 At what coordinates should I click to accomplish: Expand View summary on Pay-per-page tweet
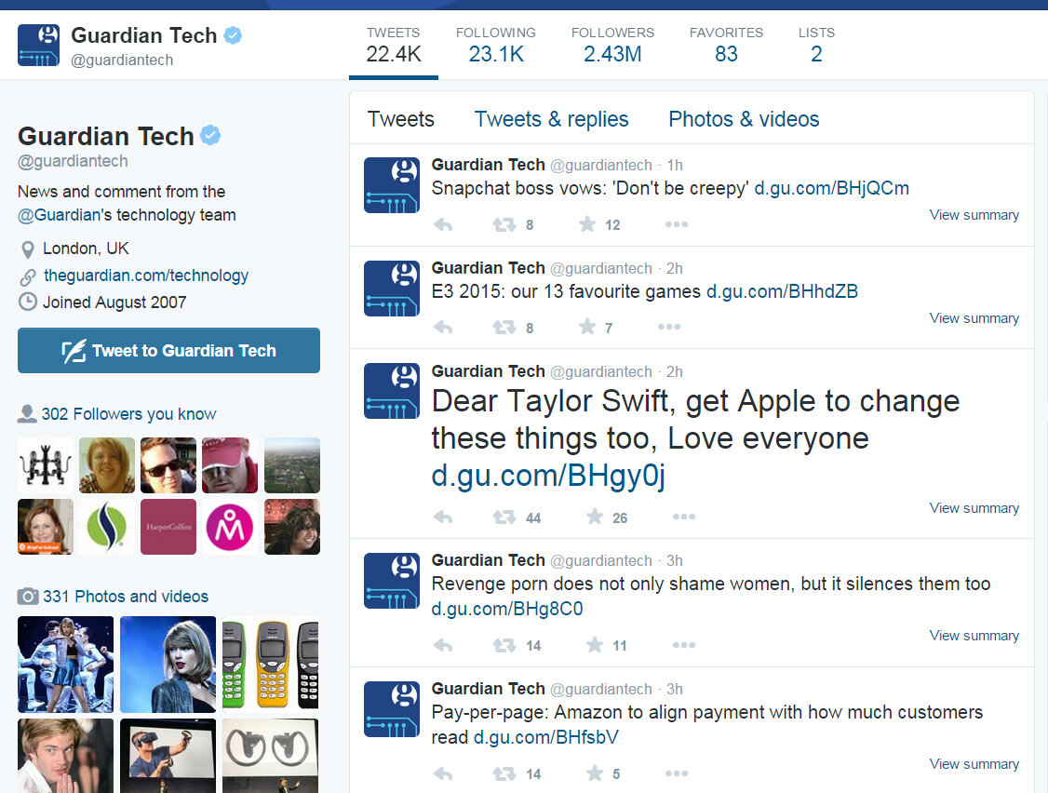pyautogui.click(x=974, y=763)
